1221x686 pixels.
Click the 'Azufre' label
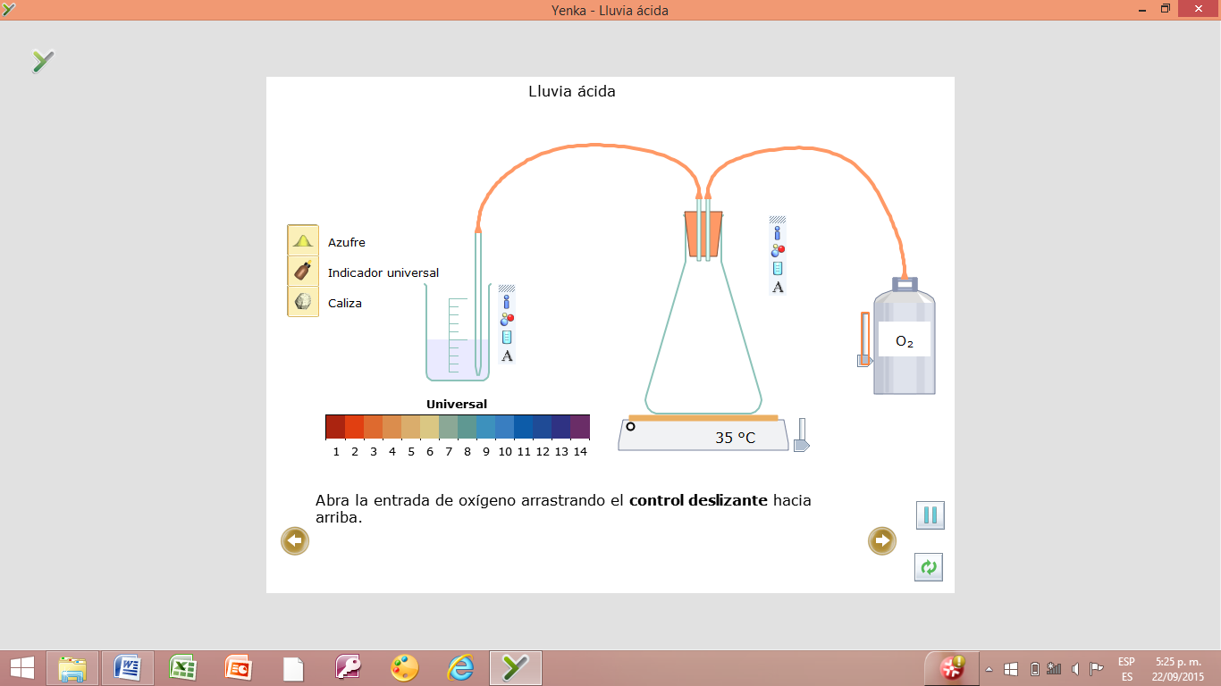[x=347, y=242]
